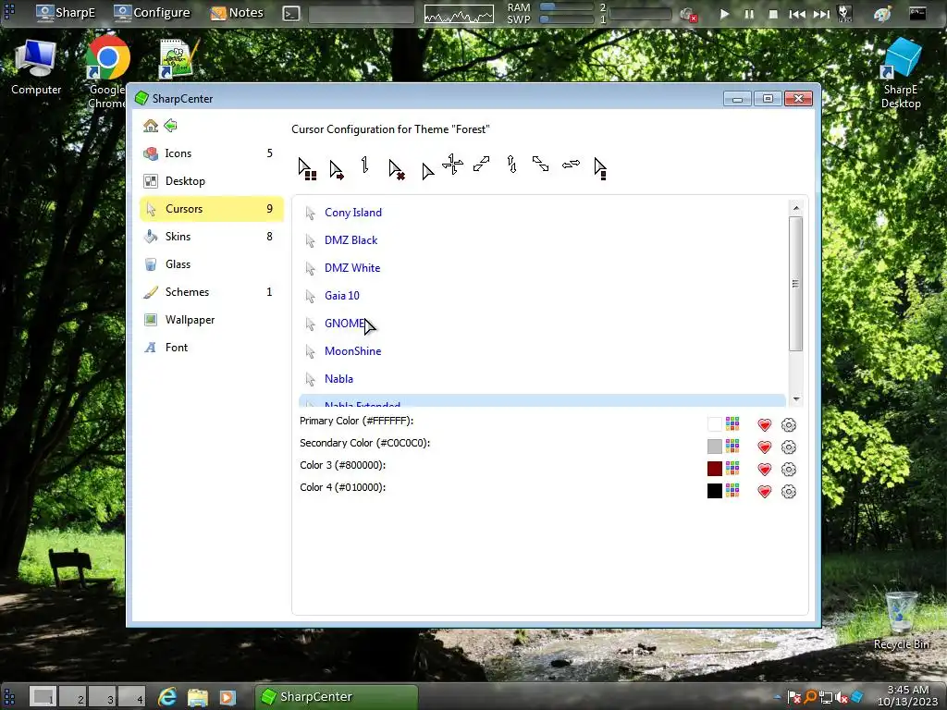Click the white Primary Color swatch
947x710 pixels.
[715, 424]
